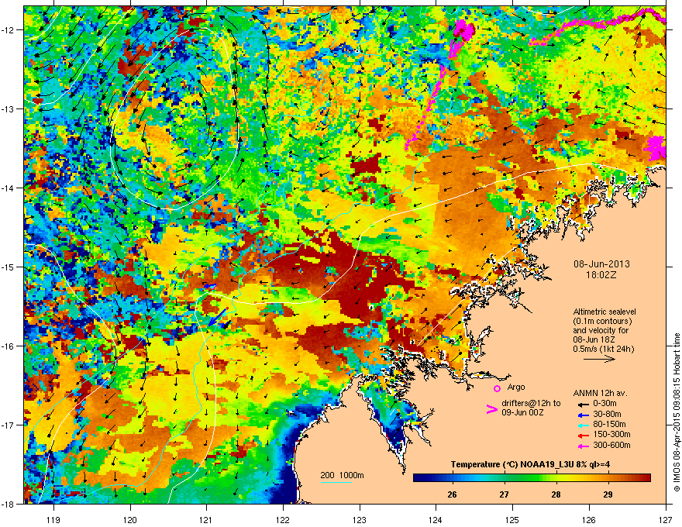Click the magenta Argo circle symbol
The image size is (682, 527).
tap(497, 388)
